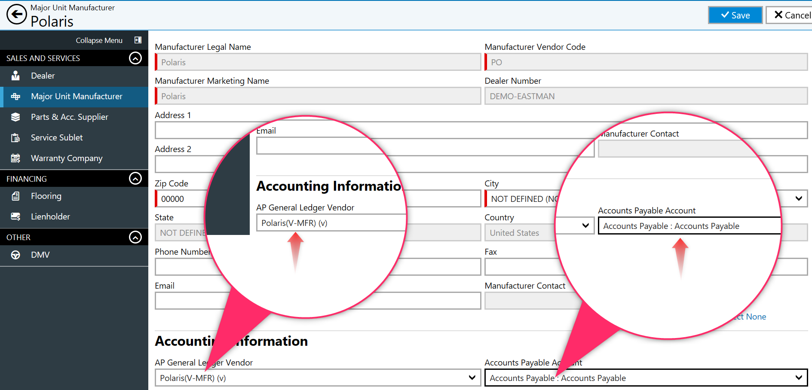Open the Dealer menu item
812x390 pixels.
pyautogui.click(x=74, y=76)
